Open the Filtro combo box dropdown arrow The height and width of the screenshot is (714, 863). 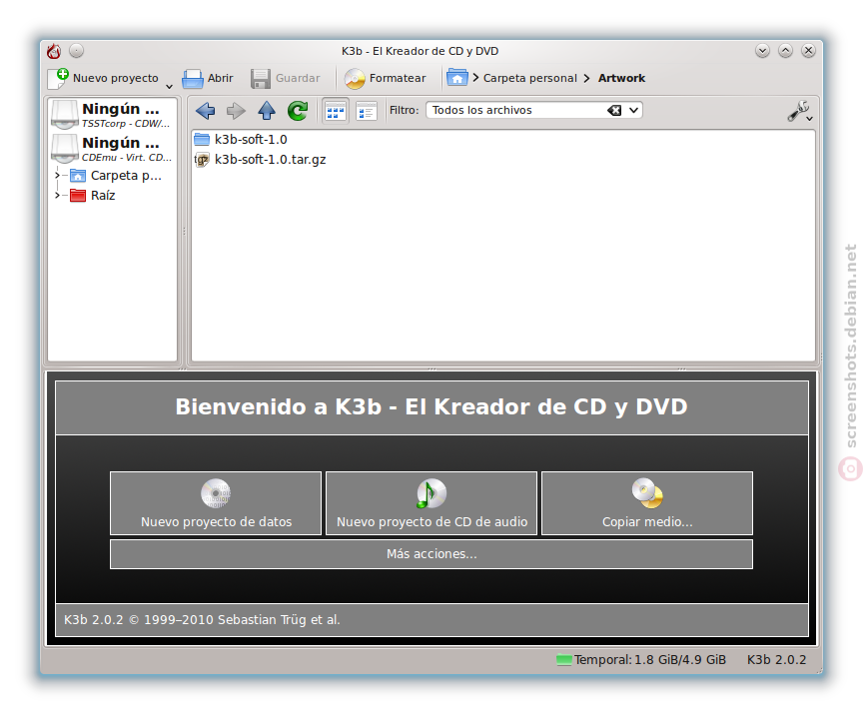tap(633, 110)
